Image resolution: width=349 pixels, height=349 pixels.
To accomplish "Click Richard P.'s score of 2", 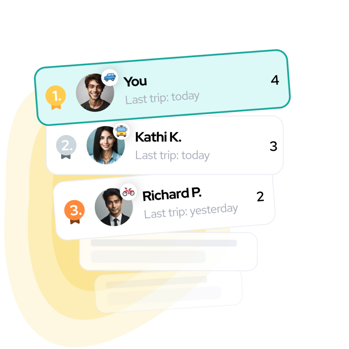I will [x=260, y=197].
